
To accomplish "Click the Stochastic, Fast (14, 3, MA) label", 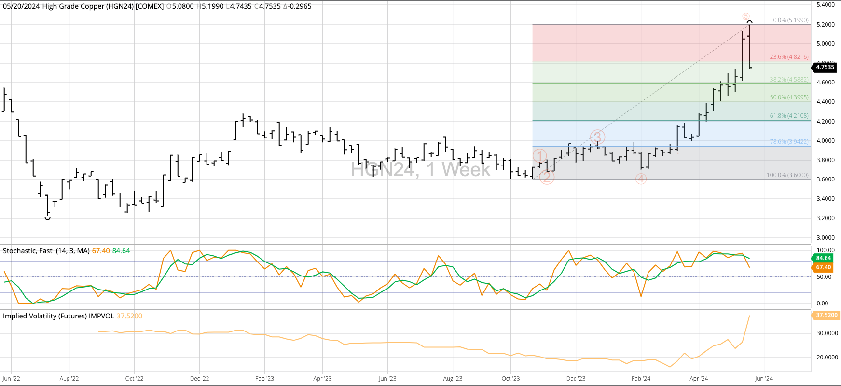I will click(x=46, y=251).
